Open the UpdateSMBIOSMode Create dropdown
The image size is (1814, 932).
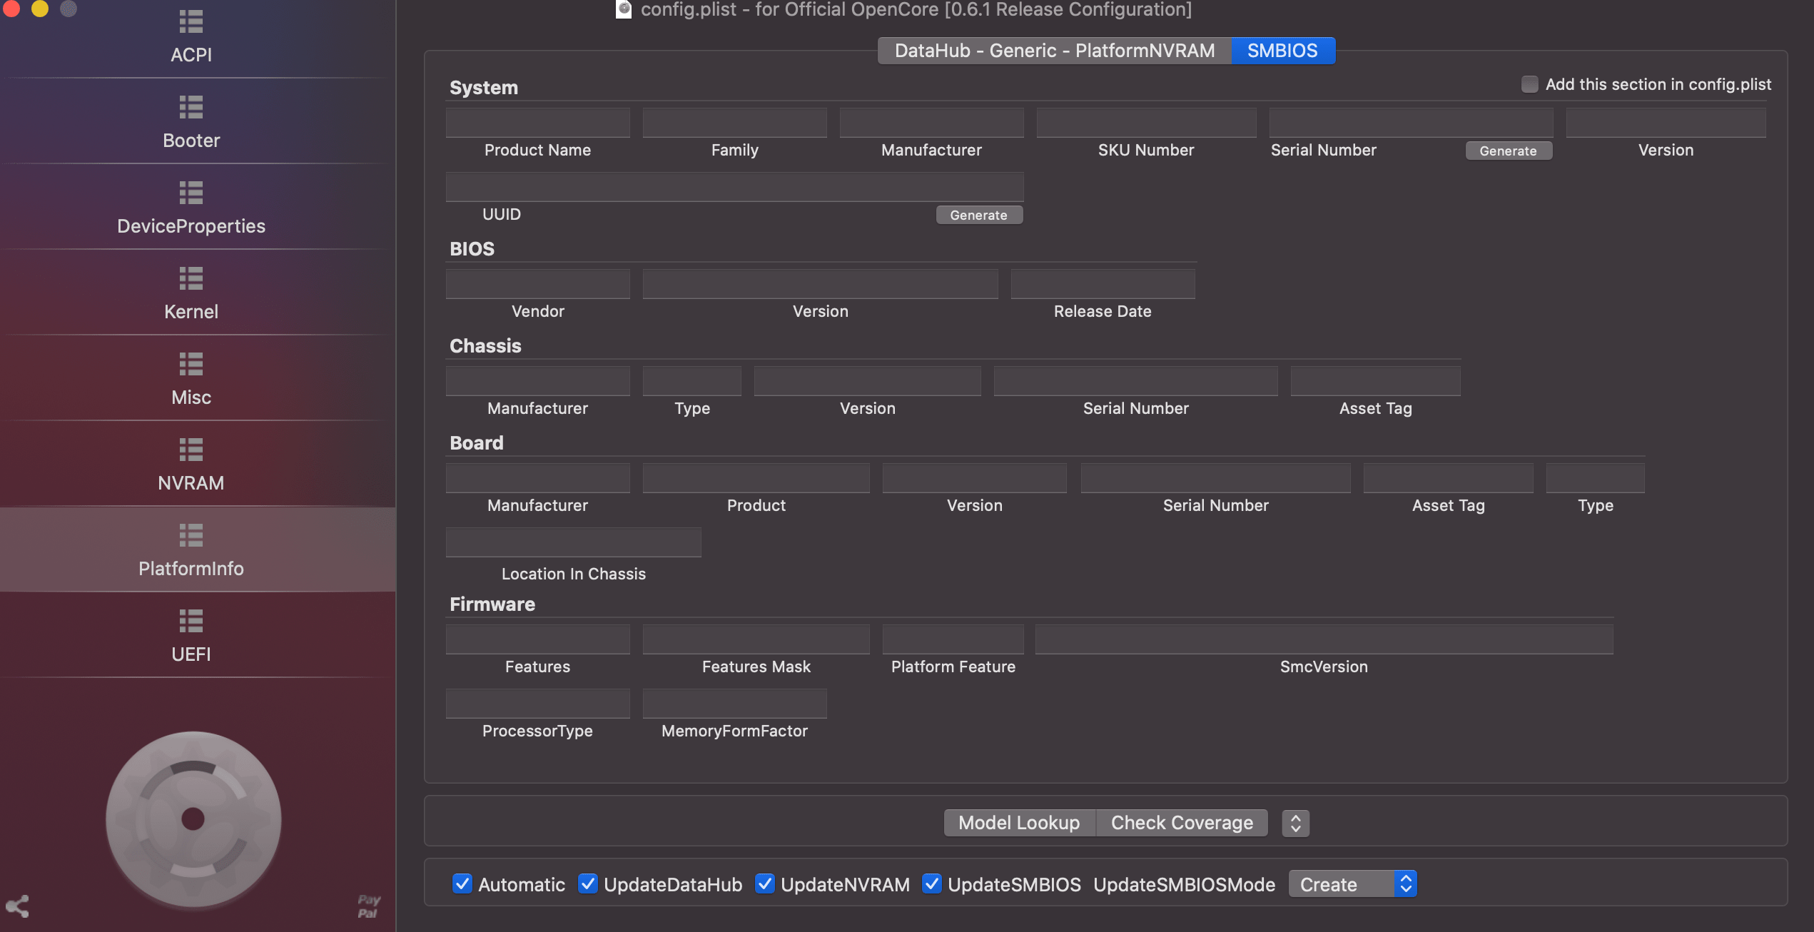1352,883
